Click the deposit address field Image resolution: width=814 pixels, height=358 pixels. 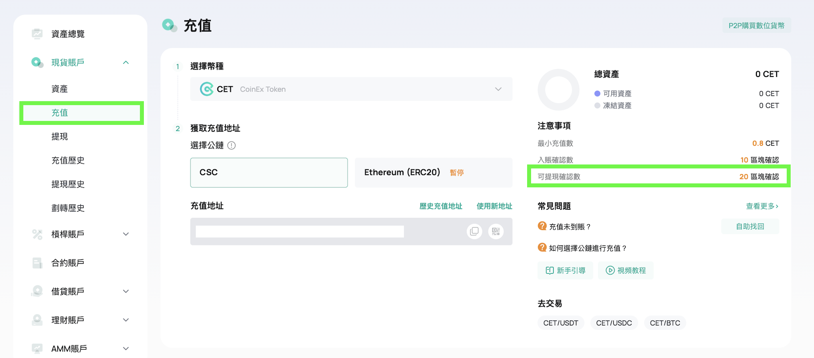[351, 231]
